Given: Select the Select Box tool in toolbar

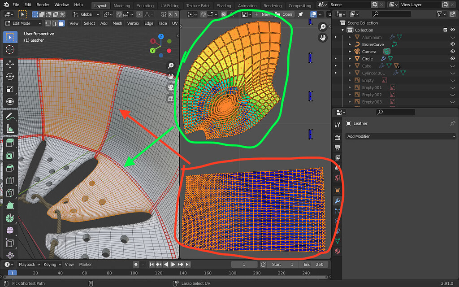Looking at the screenshot, I should click(10, 37).
